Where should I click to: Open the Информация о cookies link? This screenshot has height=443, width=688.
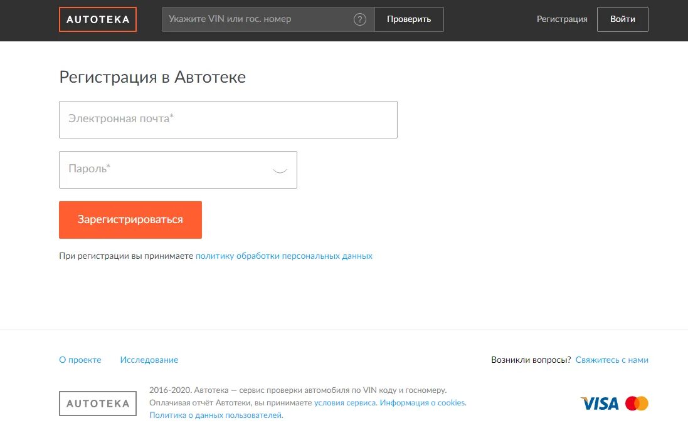click(x=423, y=403)
